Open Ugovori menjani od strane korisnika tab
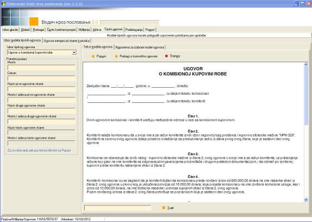This screenshot has height=222, width=312. [67, 41]
